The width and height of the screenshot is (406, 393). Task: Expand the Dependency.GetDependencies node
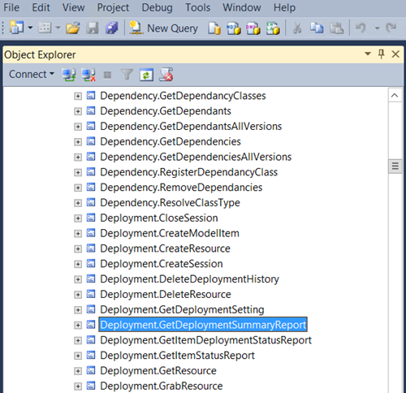pyautogui.click(x=78, y=142)
